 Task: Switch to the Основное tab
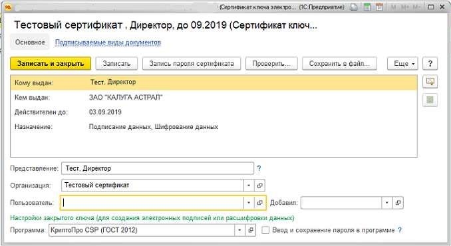(30, 43)
